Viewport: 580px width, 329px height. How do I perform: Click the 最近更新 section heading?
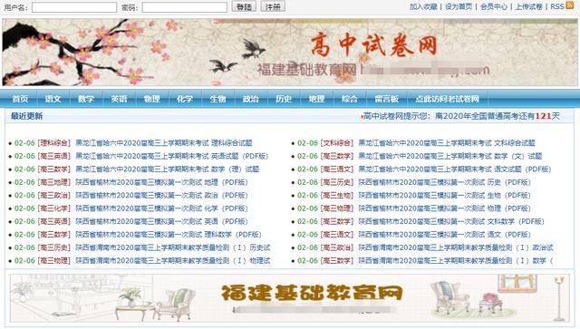pyautogui.click(x=26, y=116)
